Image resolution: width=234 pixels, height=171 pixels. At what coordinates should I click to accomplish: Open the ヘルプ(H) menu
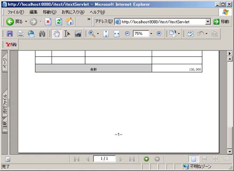[x=97, y=12]
